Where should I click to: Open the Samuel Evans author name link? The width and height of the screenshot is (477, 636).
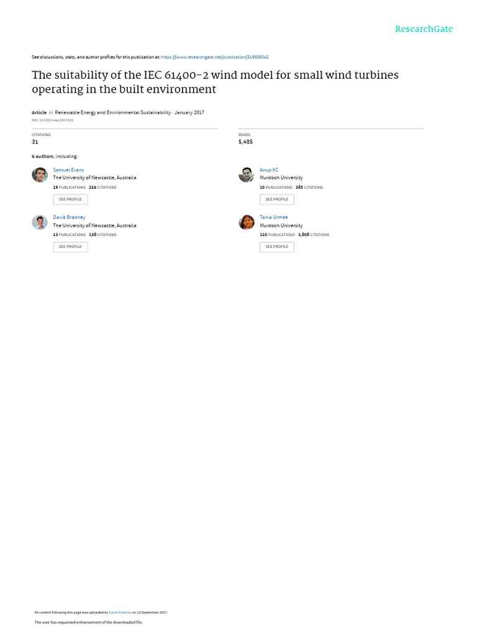[68, 170]
